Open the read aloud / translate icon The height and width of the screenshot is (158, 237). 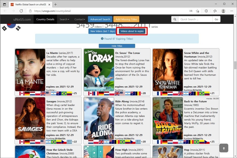191,11
